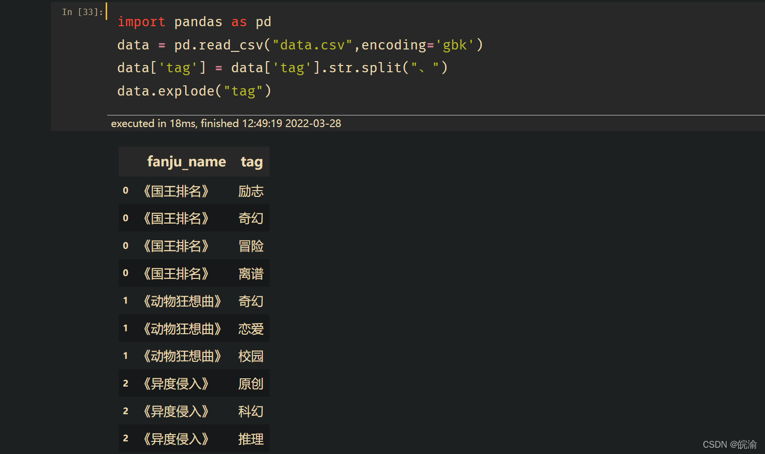Screen dimensions: 765x454
Task: Click index 0 of the 励志 row
Action: click(x=126, y=191)
